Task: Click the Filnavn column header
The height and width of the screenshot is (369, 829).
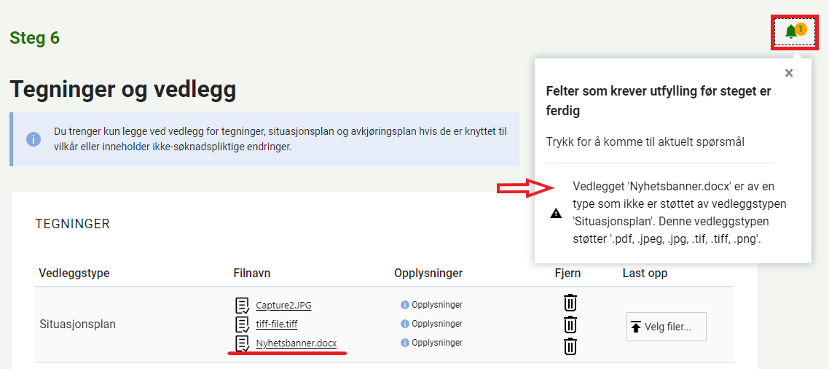Action: [x=252, y=273]
